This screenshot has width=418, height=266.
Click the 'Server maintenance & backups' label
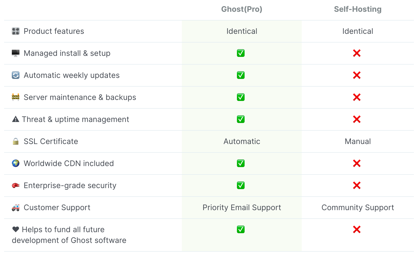coord(80,97)
